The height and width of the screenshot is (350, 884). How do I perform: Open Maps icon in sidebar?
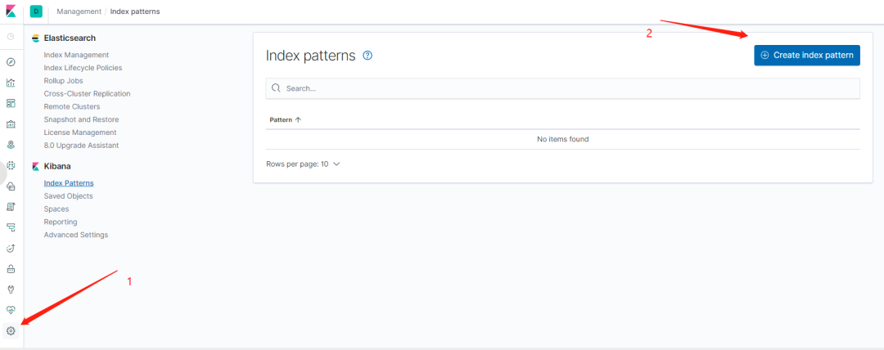pos(11,145)
